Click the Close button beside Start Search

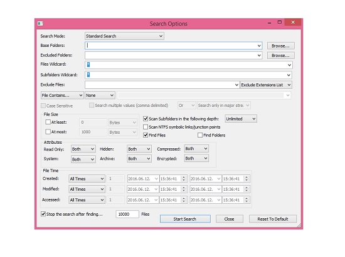pos(229,219)
